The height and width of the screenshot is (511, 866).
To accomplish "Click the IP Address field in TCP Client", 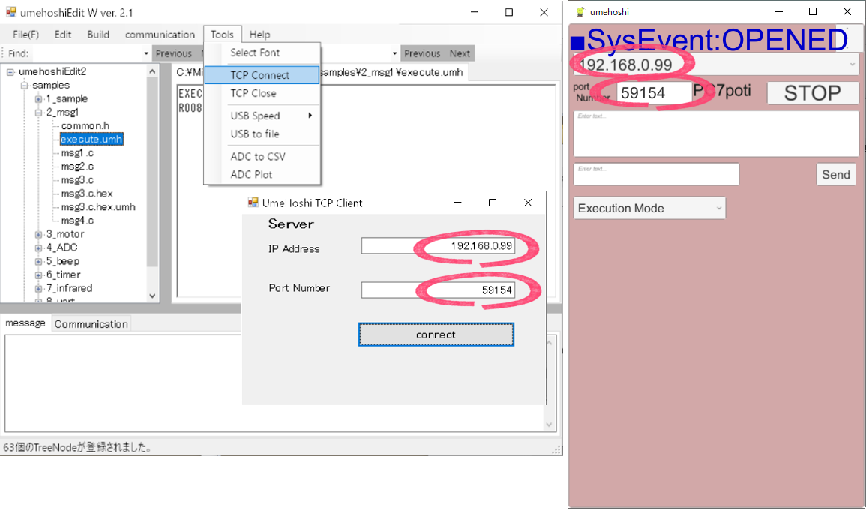I will (438, 246).
